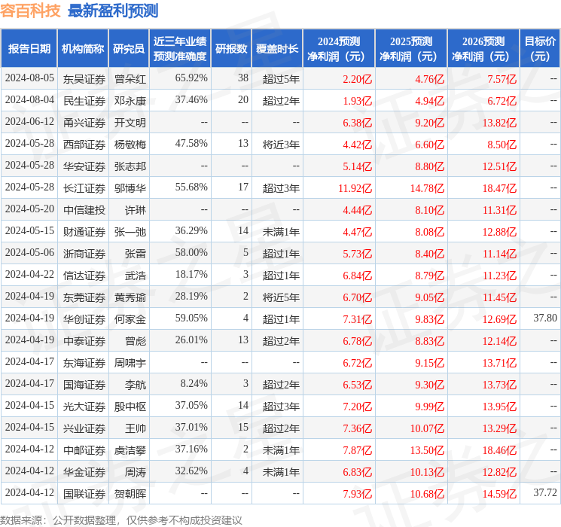This screenshot has height=527, width=561.
Task: Select the 东吴证券 institution cell
Action: tap(84, 79)
